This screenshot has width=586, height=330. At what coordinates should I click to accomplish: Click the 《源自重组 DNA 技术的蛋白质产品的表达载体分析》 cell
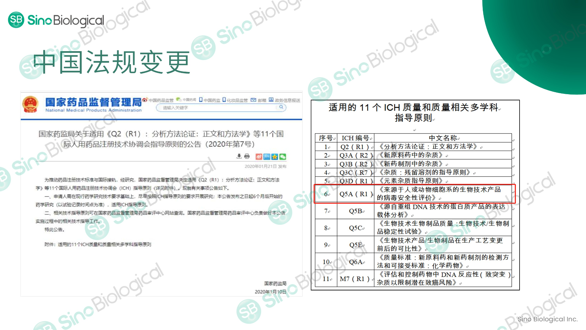click(x=443, y=211)
